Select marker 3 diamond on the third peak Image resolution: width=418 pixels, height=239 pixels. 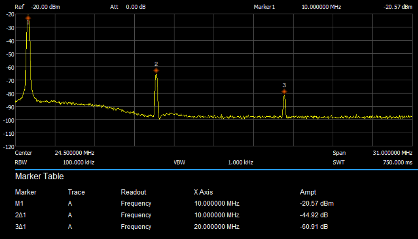click(284, 92)
